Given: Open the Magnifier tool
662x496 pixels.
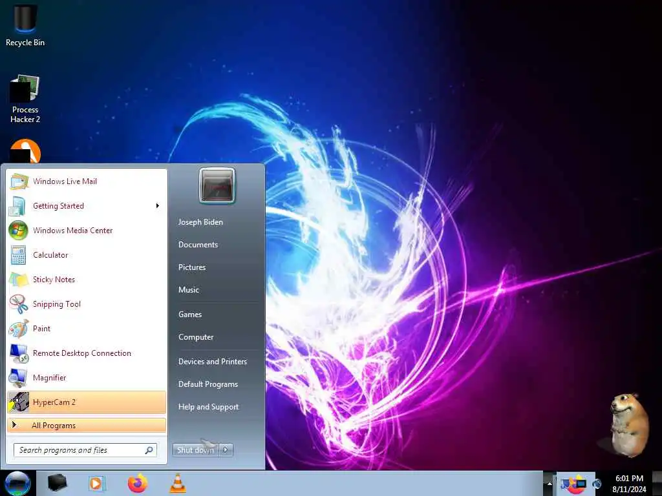Looking at the screenshot, I should 87,377.
